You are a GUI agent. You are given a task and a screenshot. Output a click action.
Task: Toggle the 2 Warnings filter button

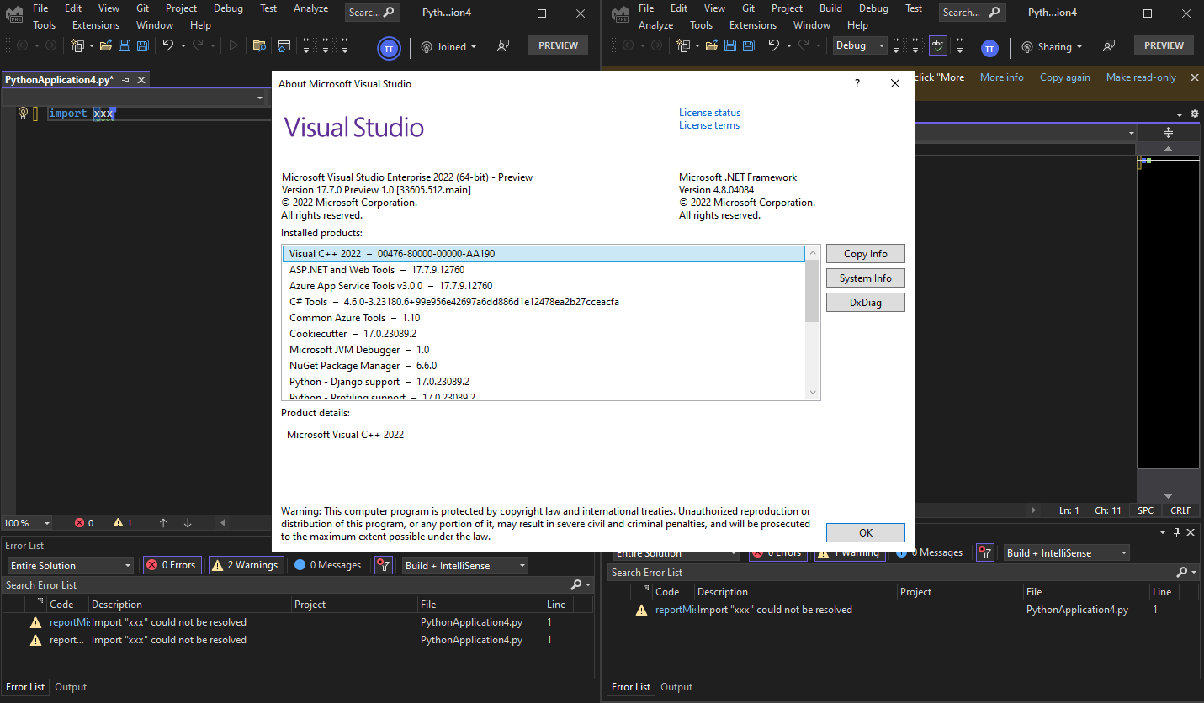pyautogui.click(x=246, y=564)
